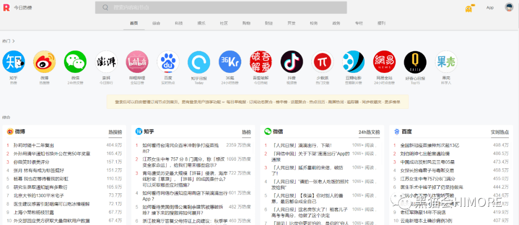Image resolution: width=519 pixels, height=225 pixels.
Task: Switch to the 报刊 tab
Action: click(381, 24)
